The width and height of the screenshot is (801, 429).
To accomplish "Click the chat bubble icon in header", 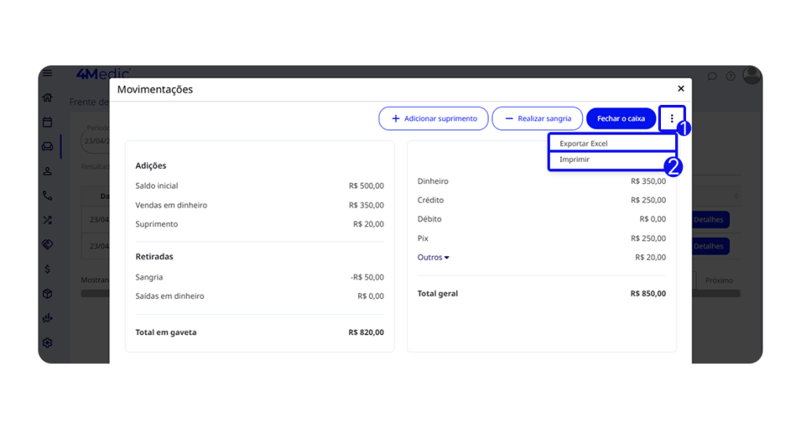I will pos(712,77).
